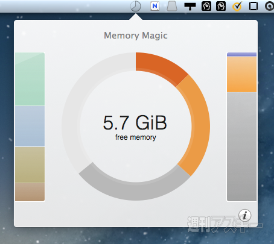
Task: Click the black T-shaped menu bar icon
Action: point(190,6)
